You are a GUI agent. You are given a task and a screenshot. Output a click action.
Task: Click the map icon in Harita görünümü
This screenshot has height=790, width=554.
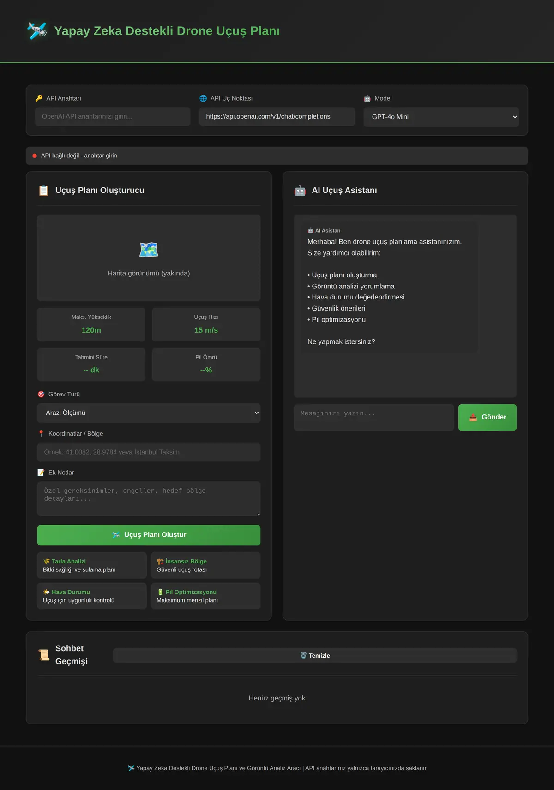149,250
